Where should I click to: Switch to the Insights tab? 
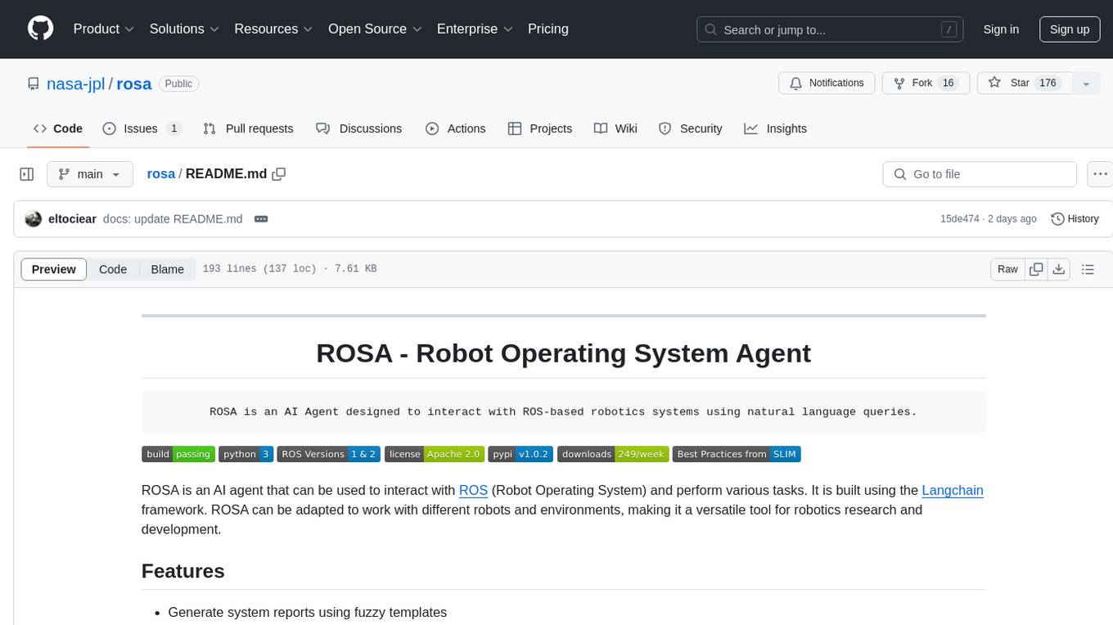point(775,128)
